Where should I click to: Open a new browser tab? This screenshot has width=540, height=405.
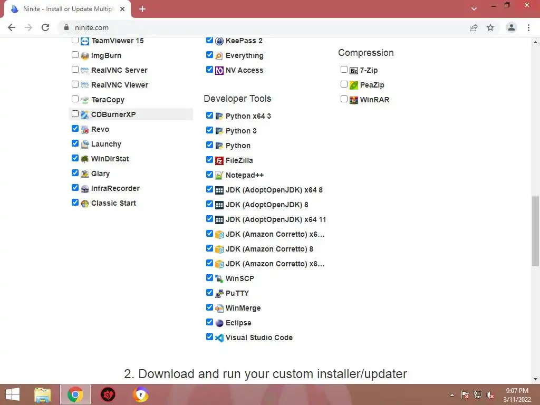tap(142, 9)
